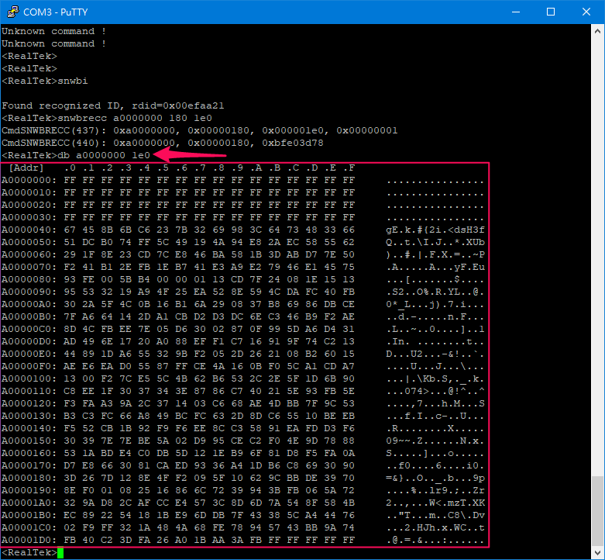605x560 pixels.
Task: Click ASCII text 'gE.k.#{2i.<dsH3f'
Action: click(x=435, y=230)
